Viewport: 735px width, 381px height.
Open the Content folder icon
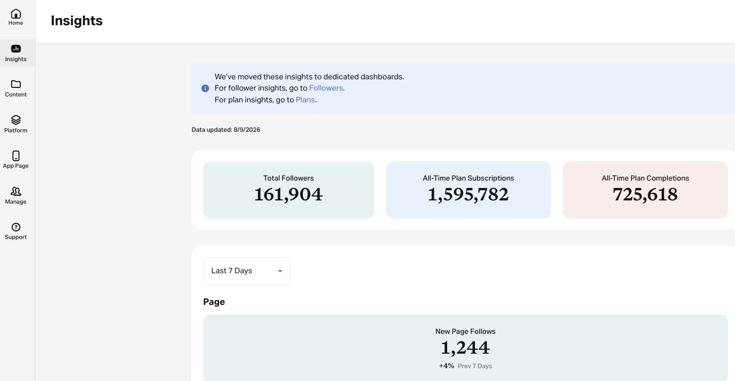(16, 84)
